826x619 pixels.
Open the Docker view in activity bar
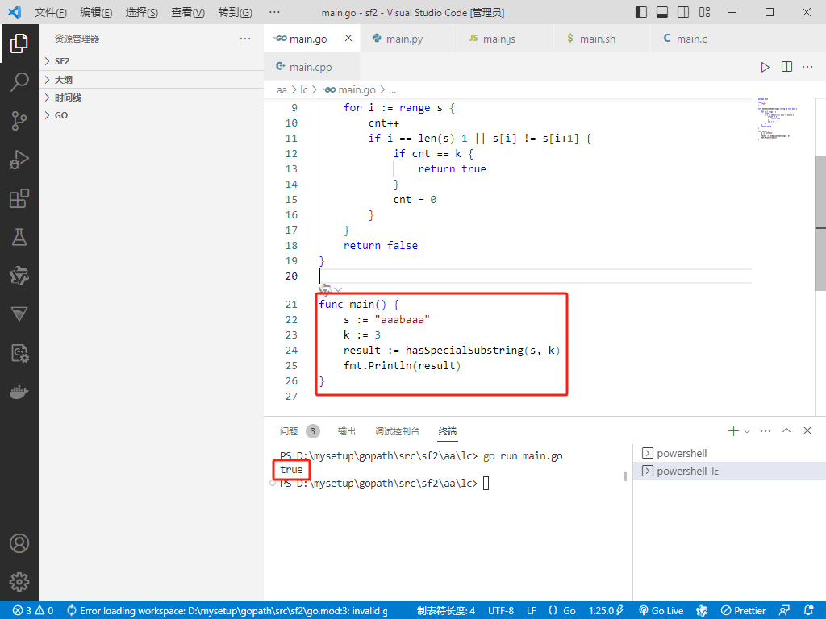click(x=19, y=393)
